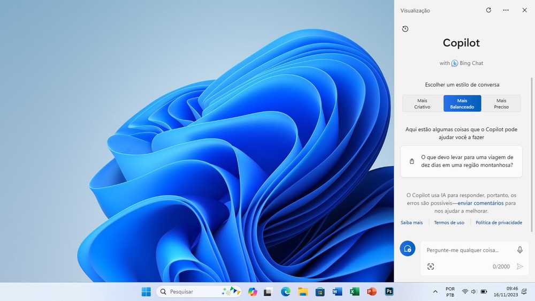Open the POR PTB language switcher

click(450, 291)
